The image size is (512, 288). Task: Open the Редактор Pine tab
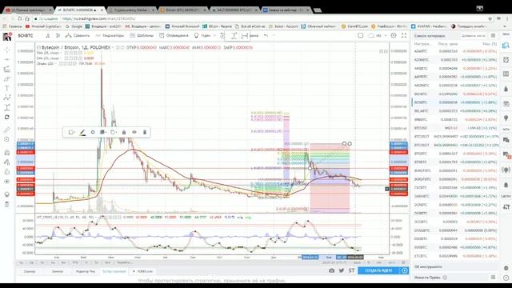click(x=86, y=271)
